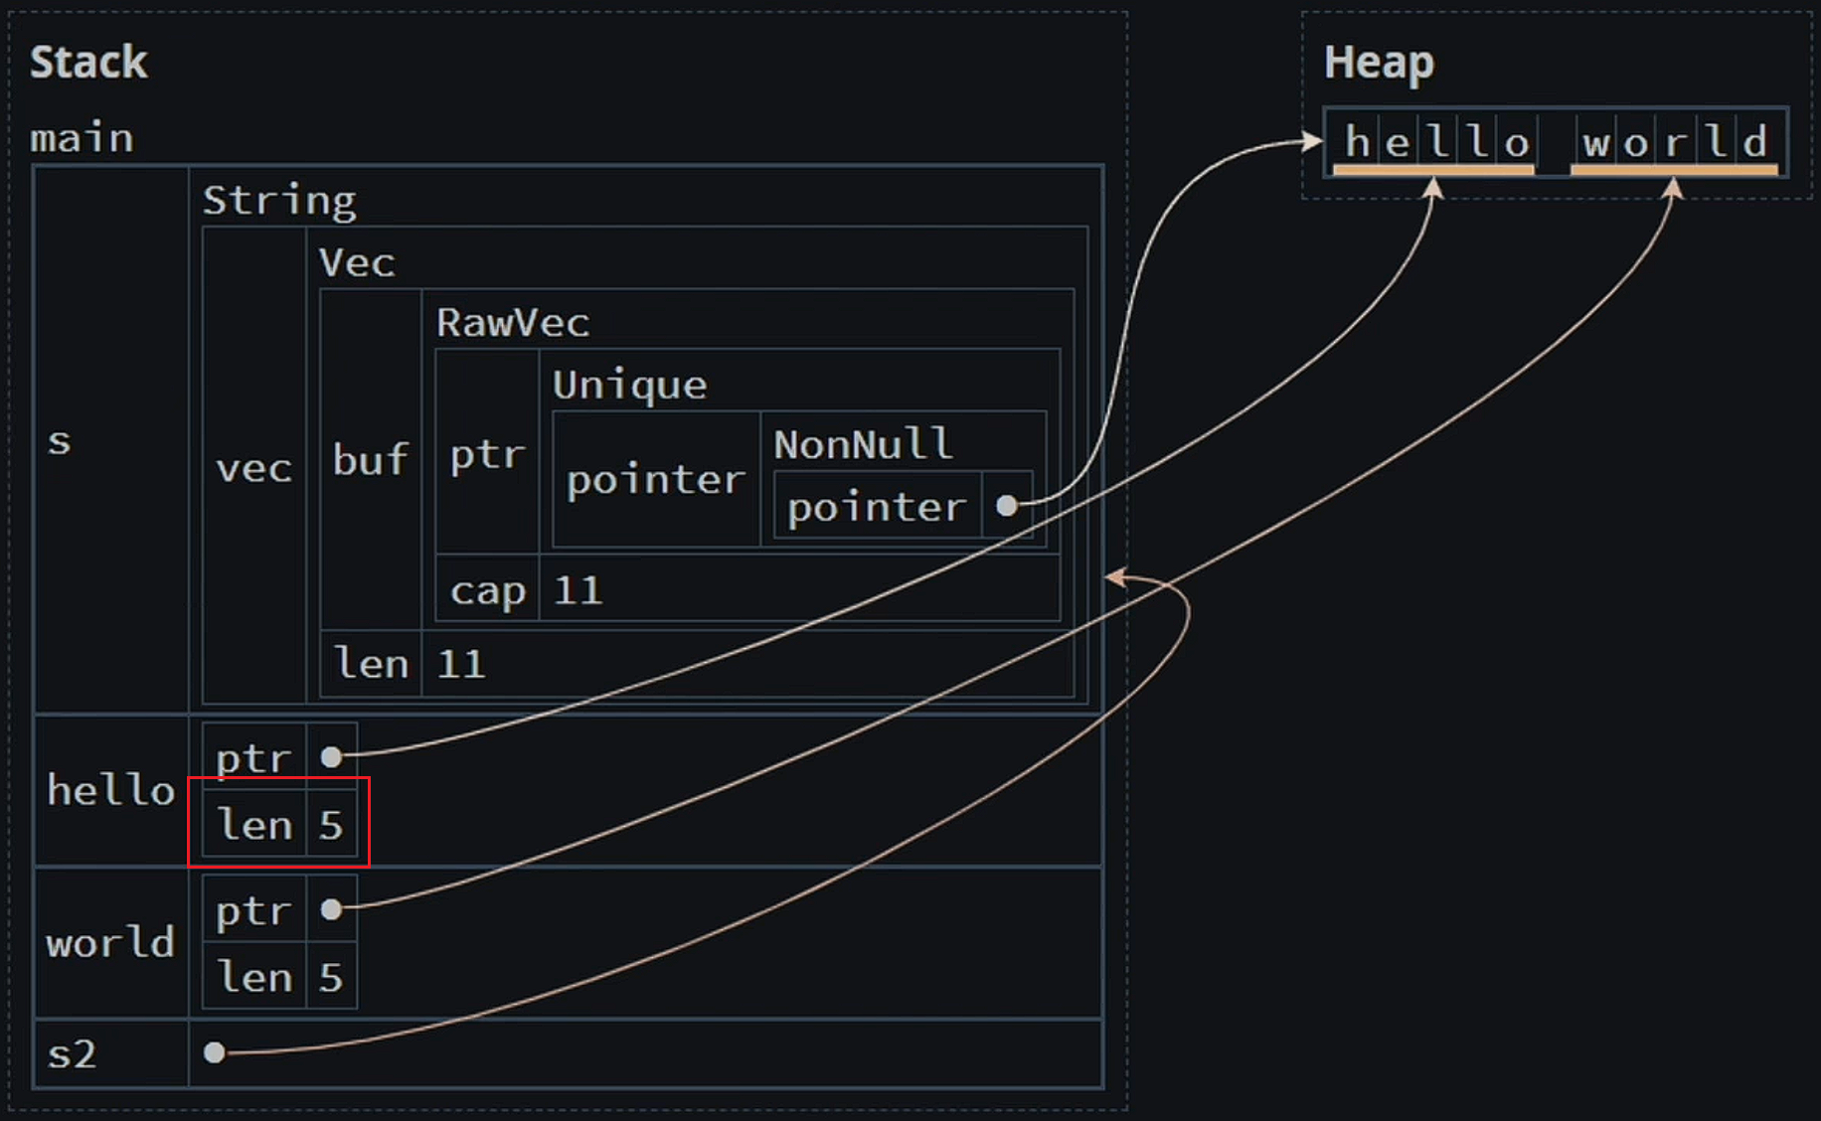Screen dimensions: 1821x1121
Task: Click the s2 variable name
Action: point(72,1053)
